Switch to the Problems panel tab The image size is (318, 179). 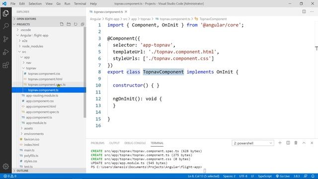[x=97, y=143]
